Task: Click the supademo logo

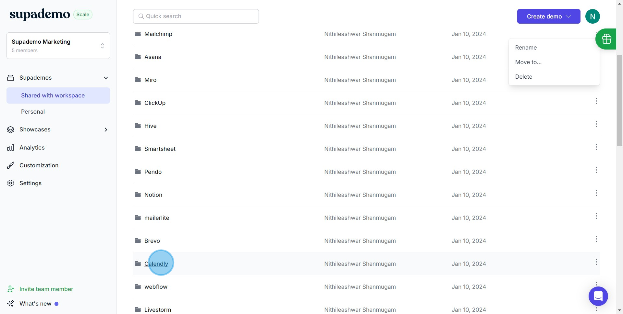Action: click(40, 14)
